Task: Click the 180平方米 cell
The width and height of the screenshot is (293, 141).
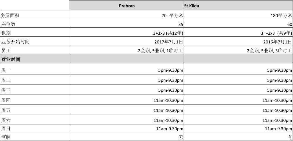Action: coord(281,15)
